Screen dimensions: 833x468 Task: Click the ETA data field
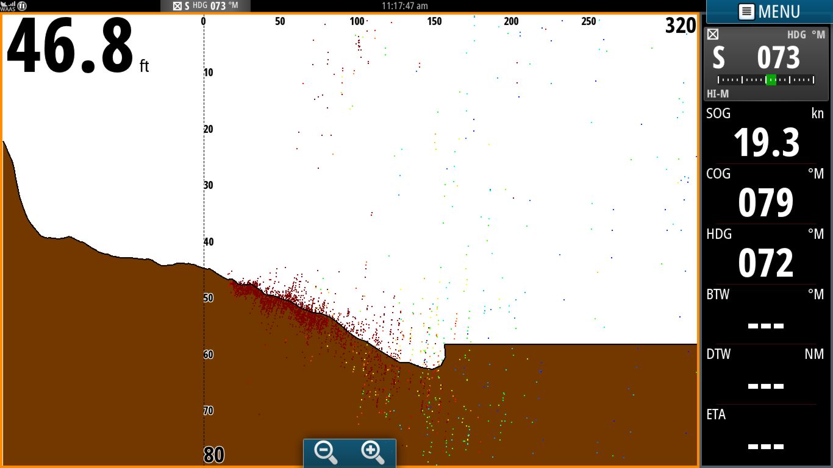(x=765, y=434)
